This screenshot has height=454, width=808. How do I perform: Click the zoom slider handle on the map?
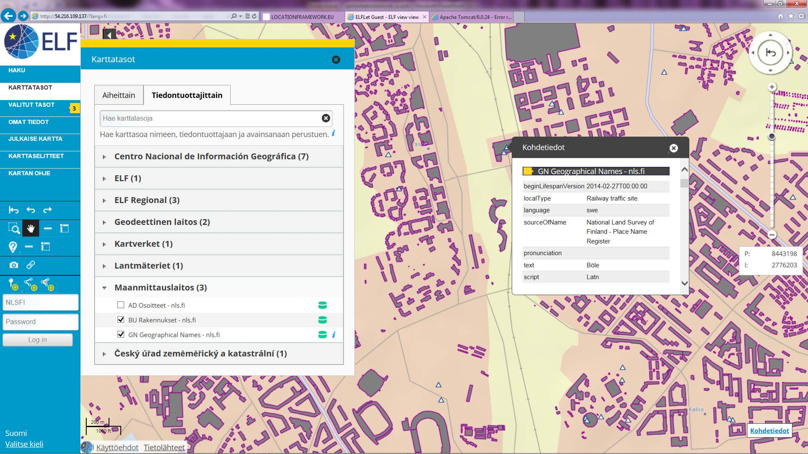pos(772,137)
